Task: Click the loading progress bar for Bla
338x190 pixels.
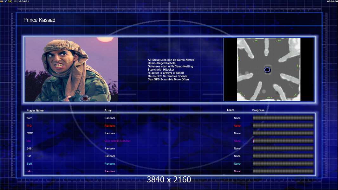Action: (283, 141)
